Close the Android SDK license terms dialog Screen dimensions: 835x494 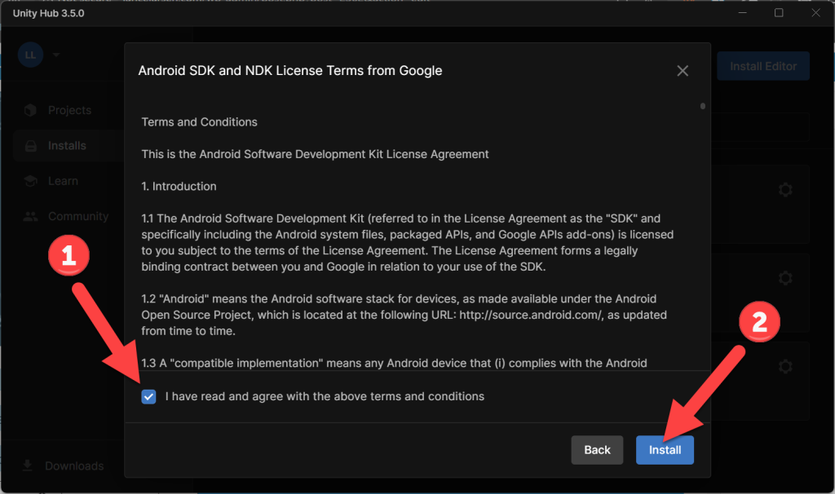tap(683, 71)
